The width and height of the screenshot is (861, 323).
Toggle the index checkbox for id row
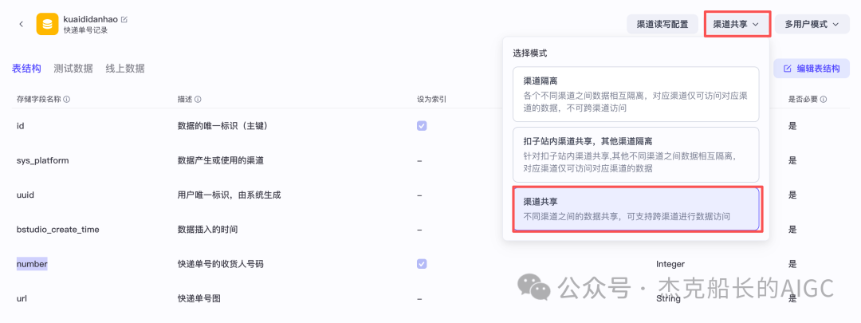tap(422, 126)
